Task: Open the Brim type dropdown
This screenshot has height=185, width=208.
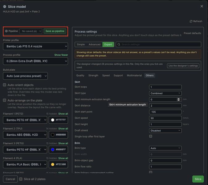Action: point(165,148)
